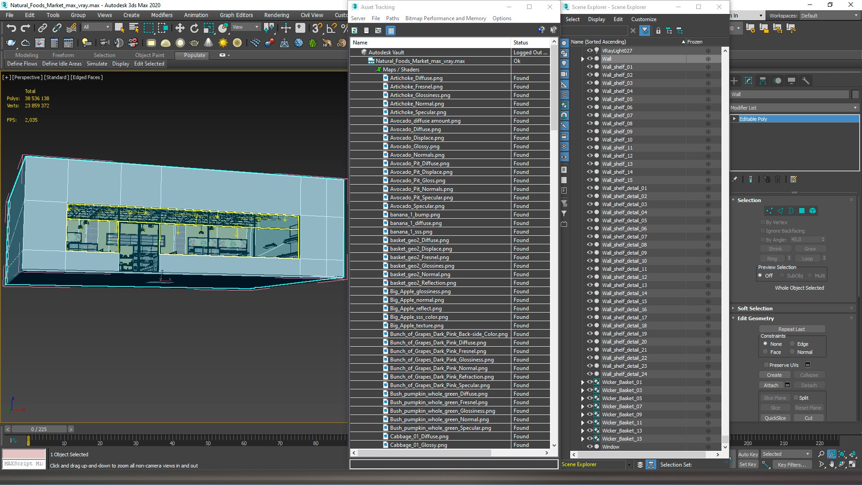
Task: Open the View reference coordinate dropdown
Action: pyautogui.click(x=245, y=27)
